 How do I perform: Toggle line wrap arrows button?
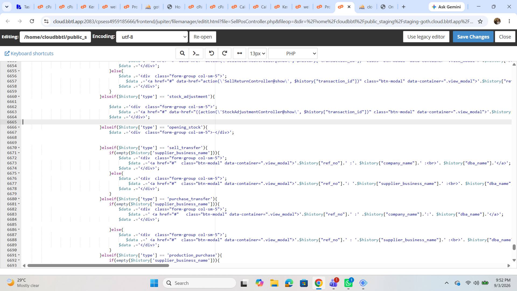[239, 53]
